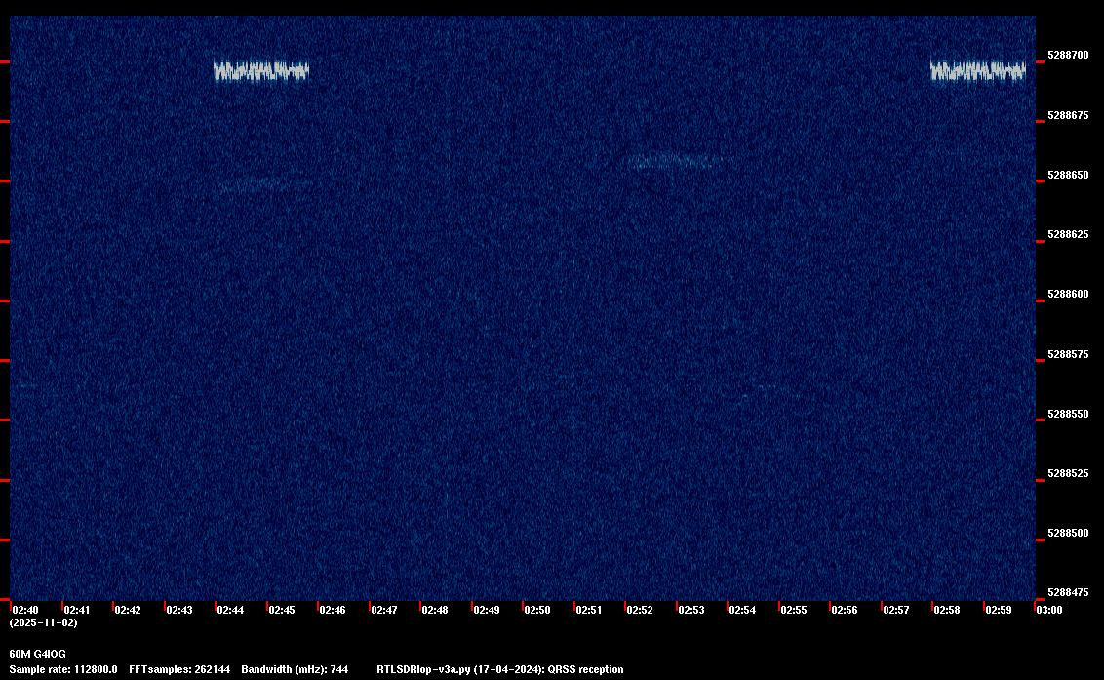Click the 02:53 time label

point(690,610)
